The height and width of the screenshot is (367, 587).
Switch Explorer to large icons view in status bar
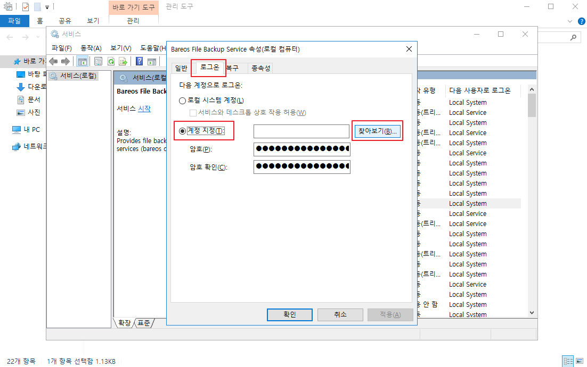(x=580, y=361)
